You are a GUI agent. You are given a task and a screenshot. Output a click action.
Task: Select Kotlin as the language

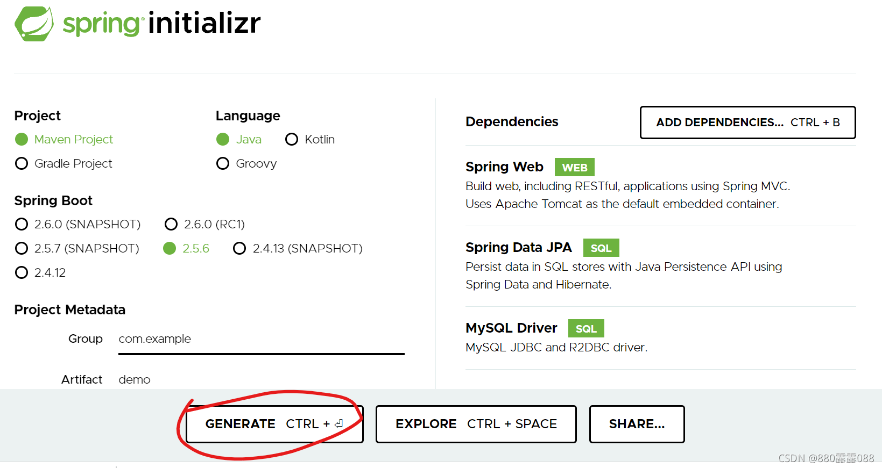[x=291, y=139]
